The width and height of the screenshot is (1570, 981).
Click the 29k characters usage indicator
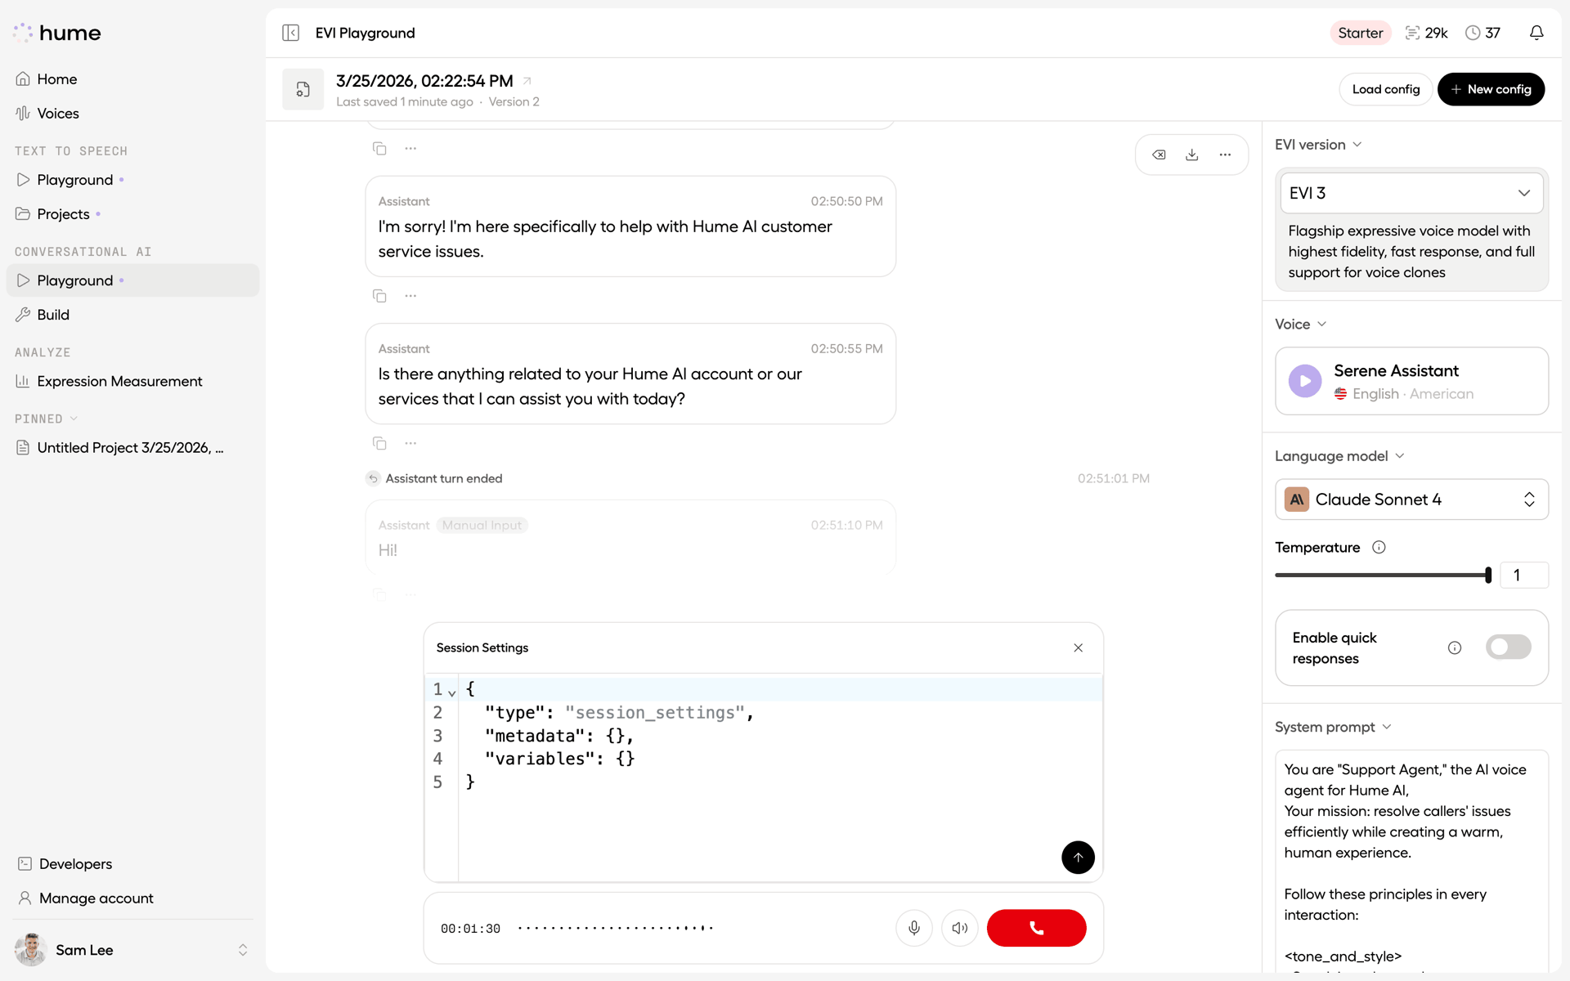[1426, 33]
